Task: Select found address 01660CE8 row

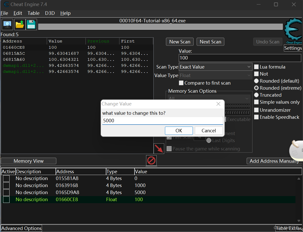Action: point(77,47)
